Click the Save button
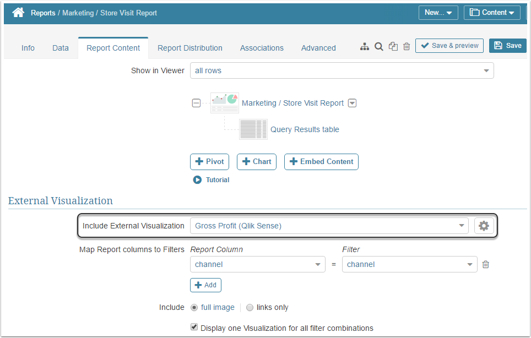The image size is (531, 338). [508, 45]
